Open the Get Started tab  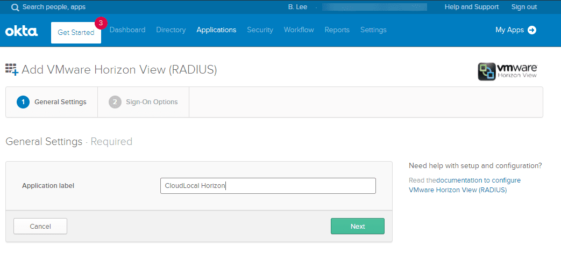pyautogui.click(x=76, y=33)
